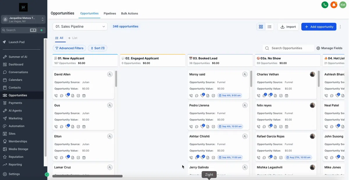The image size is (349, 180).
Task: Click the owner icon on Elton card
Action: (x=110, y=136)
